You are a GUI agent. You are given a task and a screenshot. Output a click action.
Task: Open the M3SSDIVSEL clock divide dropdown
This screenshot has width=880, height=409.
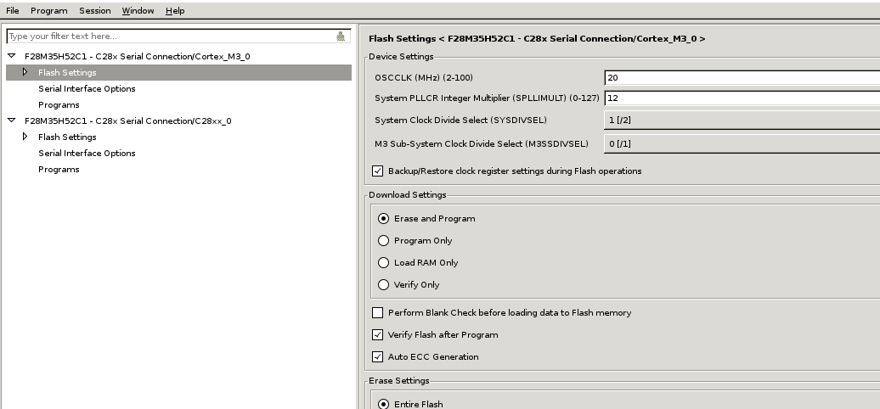(742, 144)
